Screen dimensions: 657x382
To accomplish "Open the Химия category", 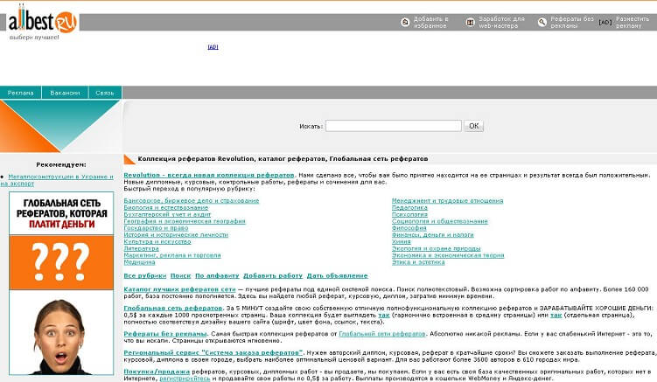I will click(402, 241).
